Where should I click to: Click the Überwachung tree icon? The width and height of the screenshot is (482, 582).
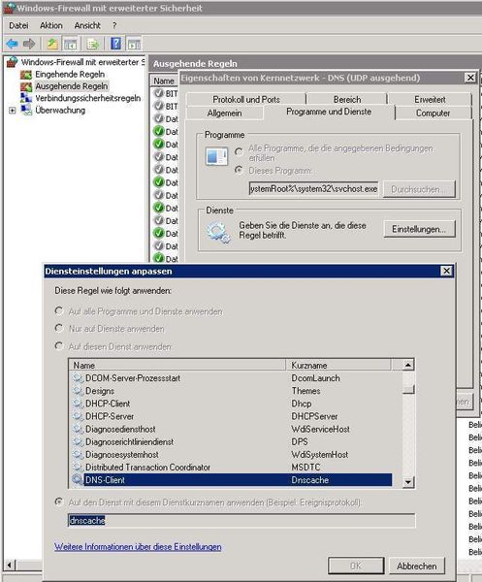click(26, 111)
